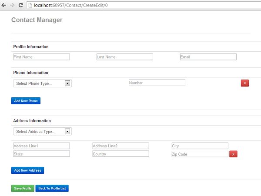Focus the localhost URL address bar

point(143,5)
